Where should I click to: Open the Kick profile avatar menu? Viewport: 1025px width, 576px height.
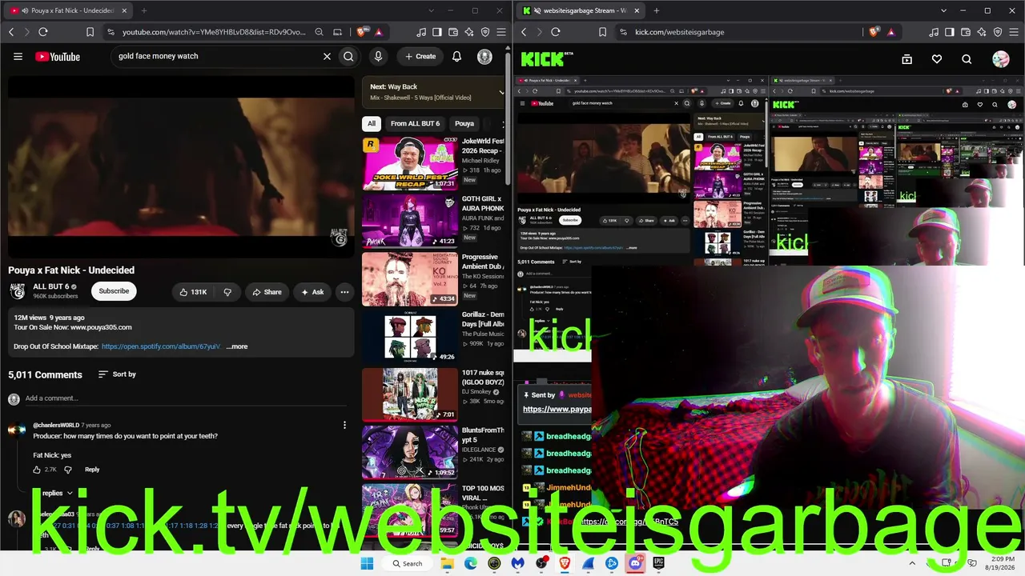(x=1001, y=59)
